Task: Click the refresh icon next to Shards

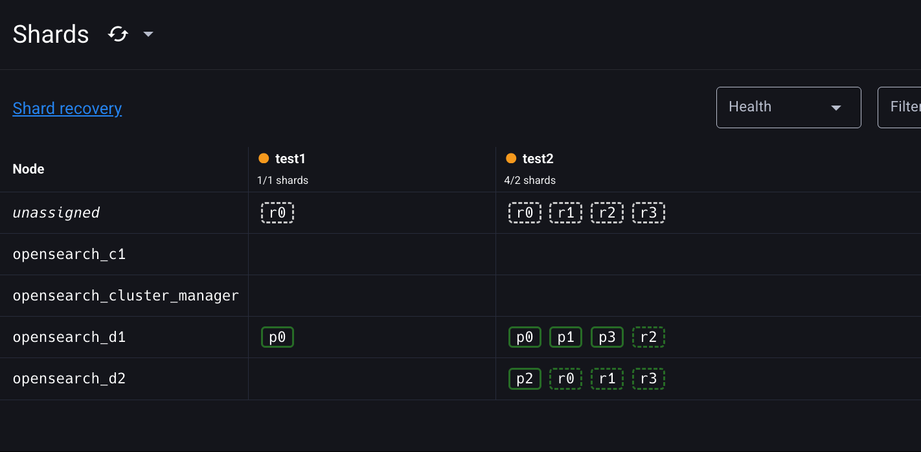Action: [x=118, y=34]
